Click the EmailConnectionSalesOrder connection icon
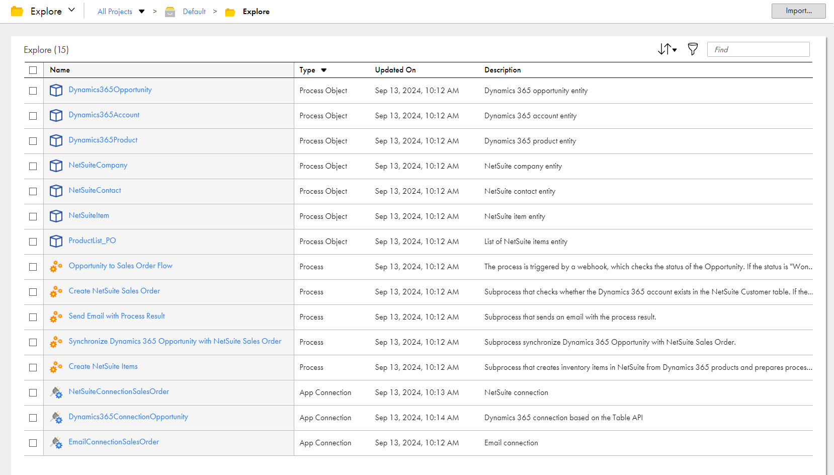The width and height of the screenshot is (834, 475). point(56,443)
